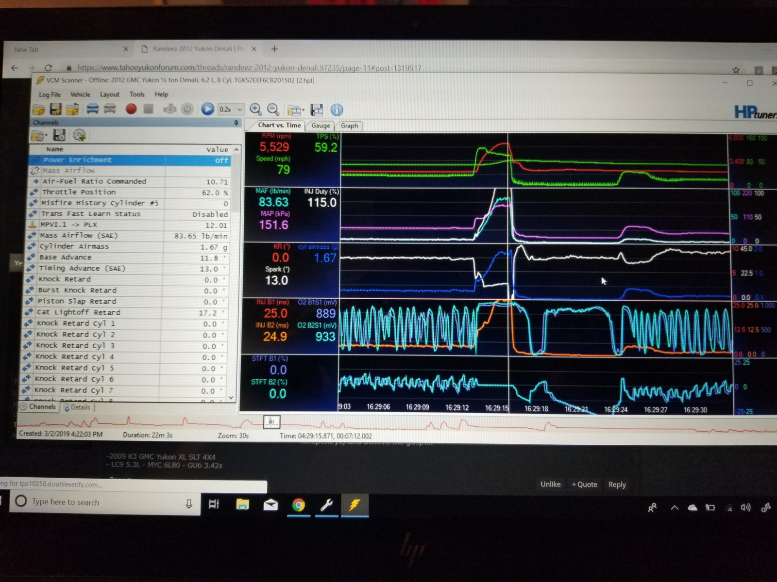Bookmark the page with the star icon

pyautogui.click(x=736, y=70)
